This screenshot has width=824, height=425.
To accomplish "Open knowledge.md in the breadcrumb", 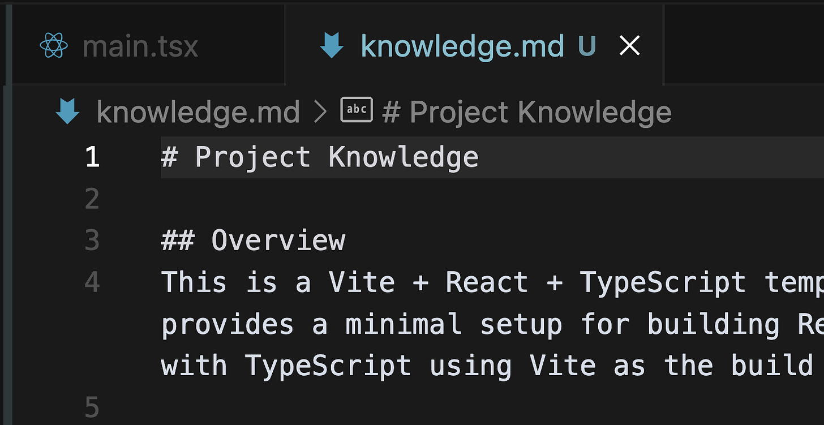I will point(198,112).
